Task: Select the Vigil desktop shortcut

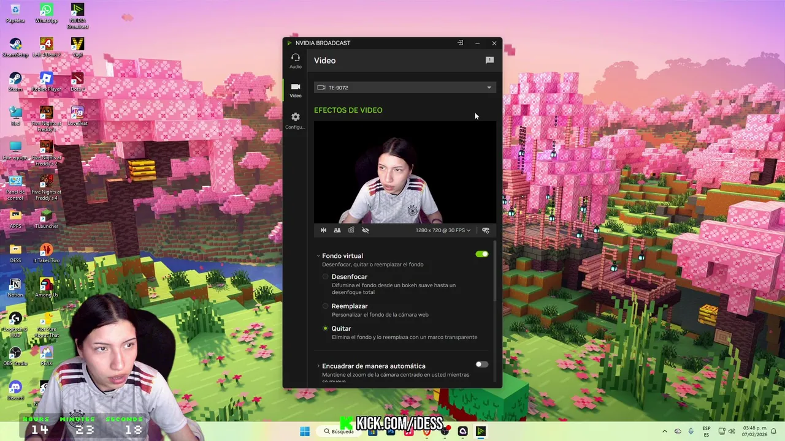Action: pos(77,48)
